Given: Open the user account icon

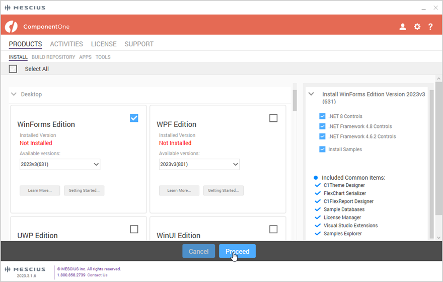Looking at the screenshot, I should pyautogui.click(x=403, y=27).
